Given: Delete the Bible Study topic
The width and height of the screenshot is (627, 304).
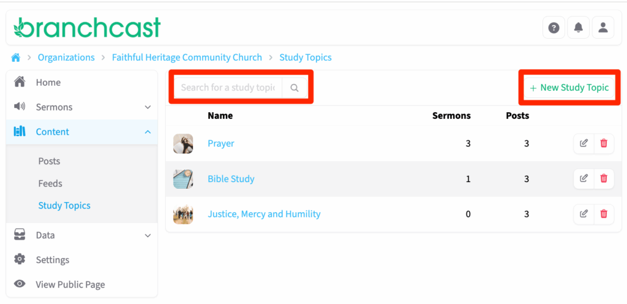Looking at the screenshot, I should click(x=604, y=179).
